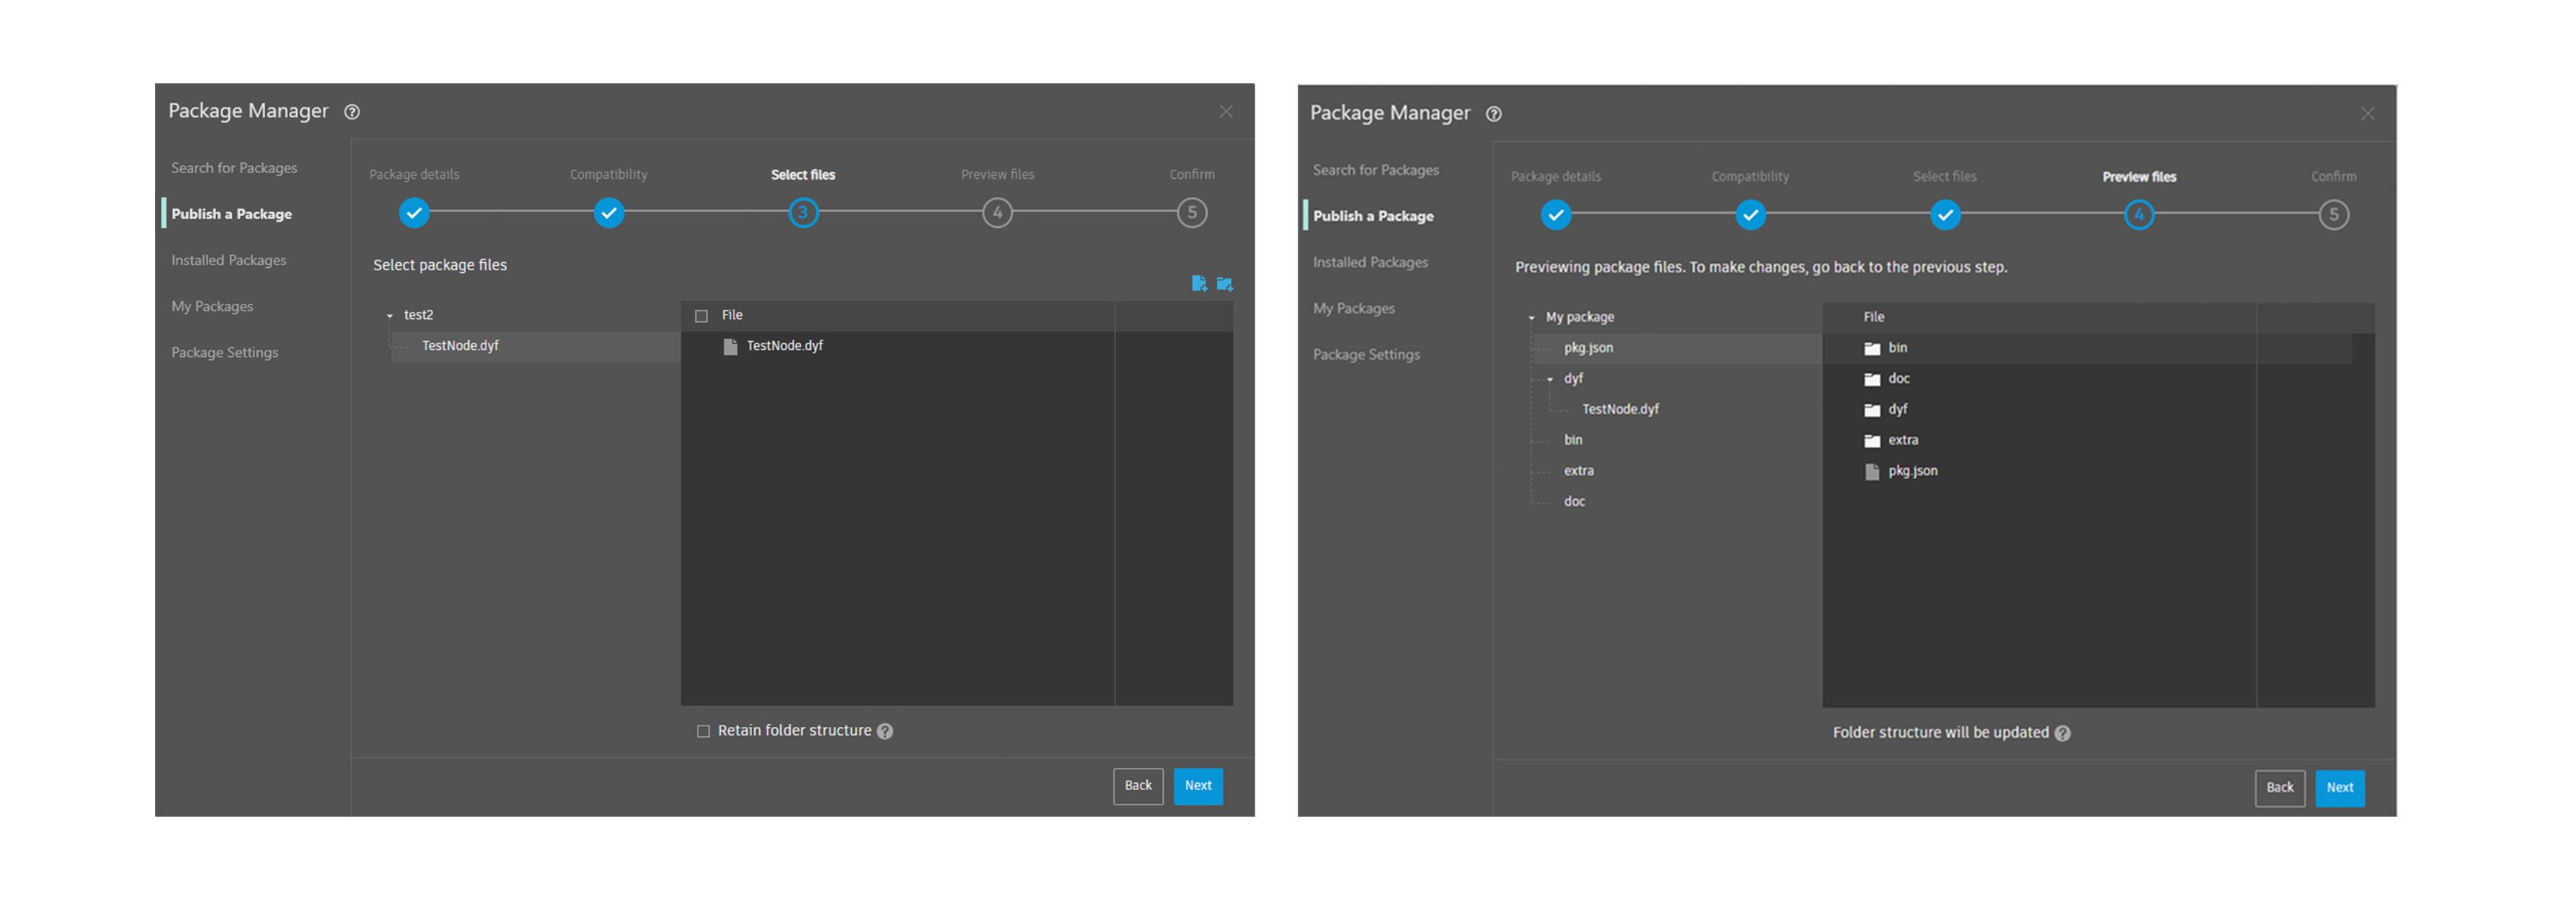Open Installed Packages in the Select files dialog sidebar
Viewport: 2553px width, 900px height.
pyautogui.click(x=229, y=261)
